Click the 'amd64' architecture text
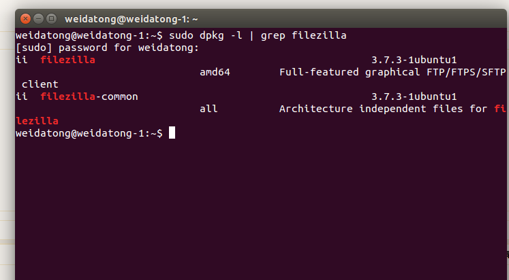 pos(215,72)
